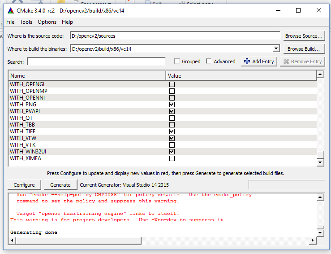The image size is (331, 254).
Task: Select the WITH_XIMEA row name
Action: [26, 158]
